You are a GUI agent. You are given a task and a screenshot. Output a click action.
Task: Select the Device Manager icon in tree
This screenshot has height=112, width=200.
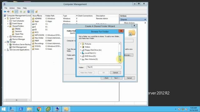(x=11, y=39)
